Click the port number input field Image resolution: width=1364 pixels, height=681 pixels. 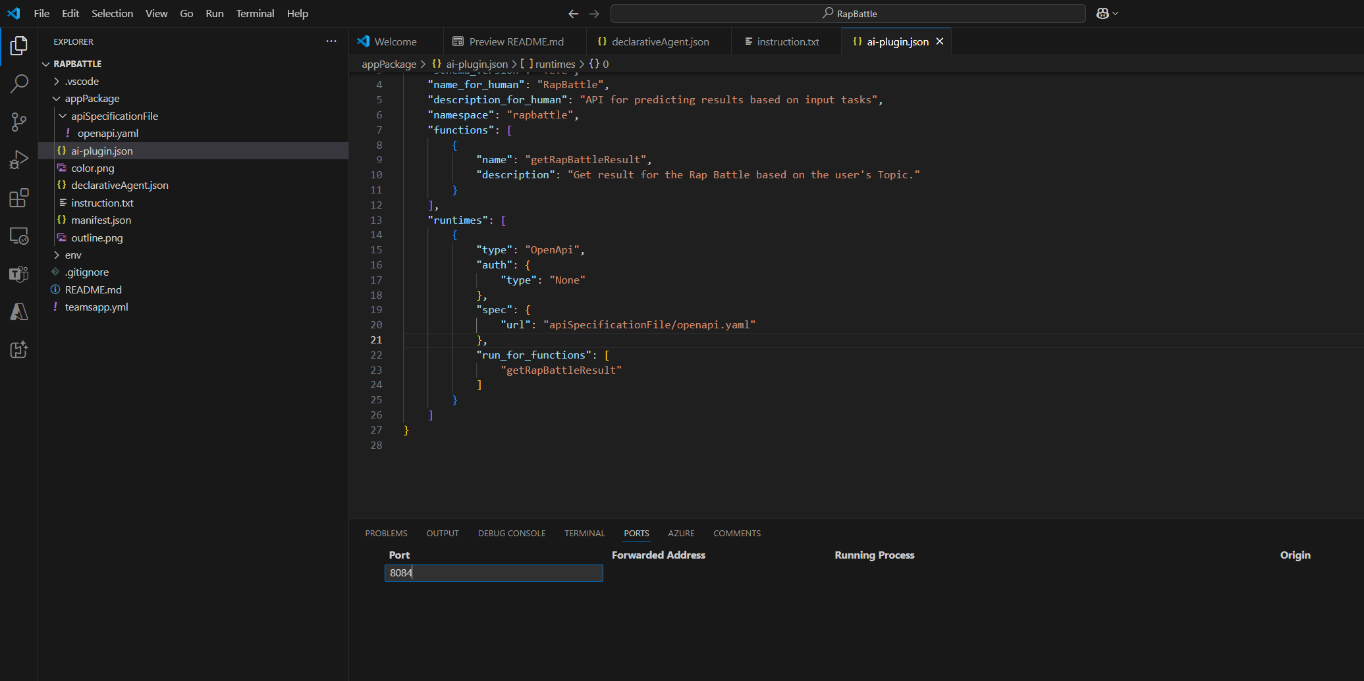pyautogui.click(x=493, y=573)
